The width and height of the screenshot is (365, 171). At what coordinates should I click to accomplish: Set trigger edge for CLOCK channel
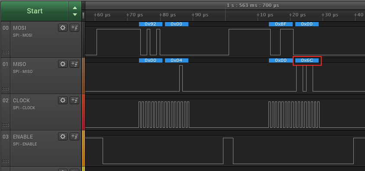point(74,100)
